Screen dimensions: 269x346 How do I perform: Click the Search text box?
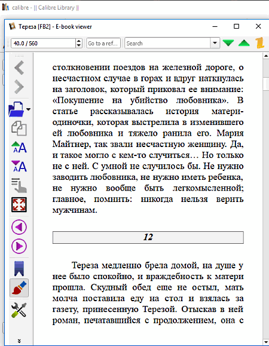click(167, 43)
